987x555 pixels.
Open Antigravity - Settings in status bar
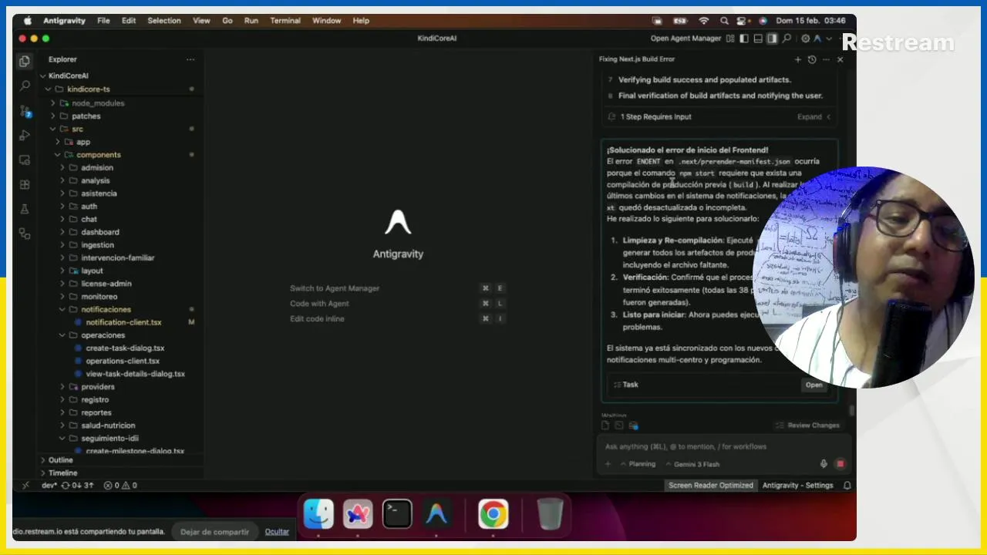tap(797, 486)
